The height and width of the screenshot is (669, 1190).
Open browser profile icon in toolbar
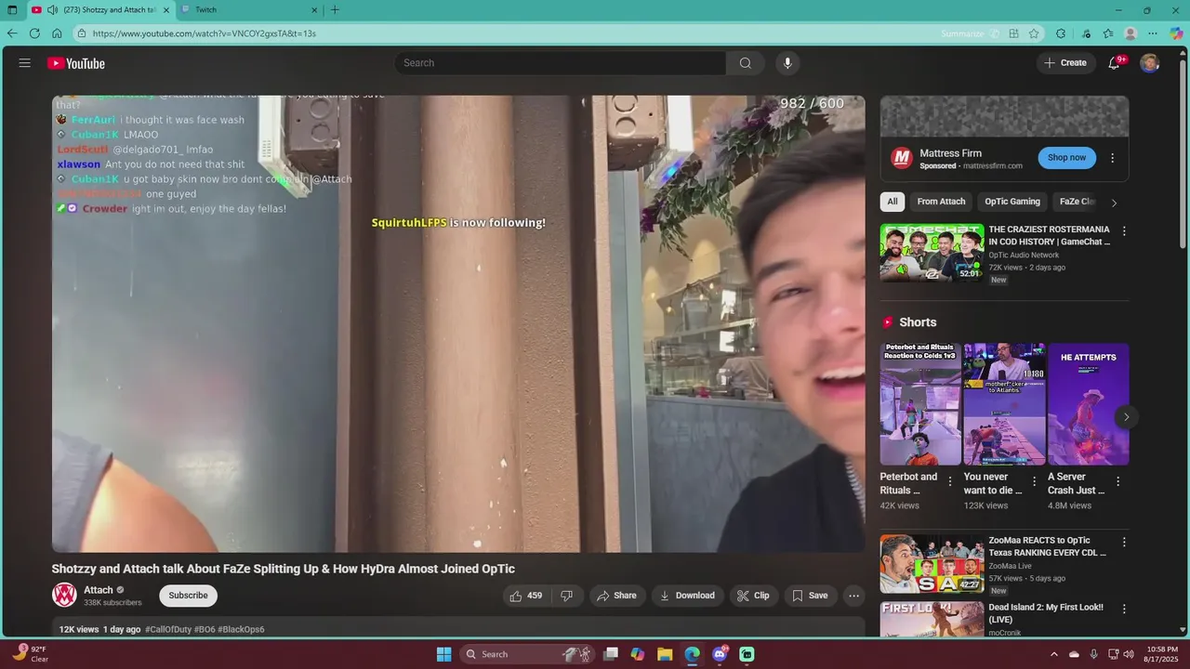coord(1130,33)
